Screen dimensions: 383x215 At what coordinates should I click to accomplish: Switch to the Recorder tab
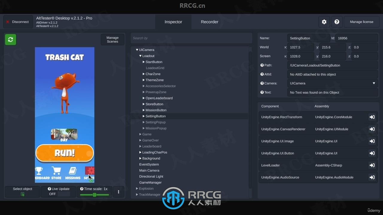click(209, 22)
